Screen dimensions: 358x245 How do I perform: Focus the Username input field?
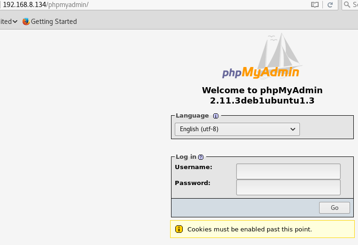point(288,171)
